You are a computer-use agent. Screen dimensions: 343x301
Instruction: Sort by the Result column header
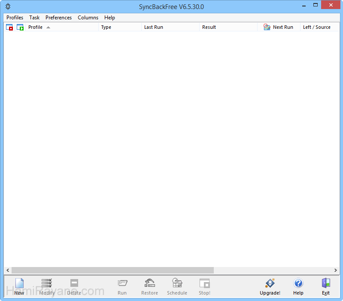coord(228,27)
